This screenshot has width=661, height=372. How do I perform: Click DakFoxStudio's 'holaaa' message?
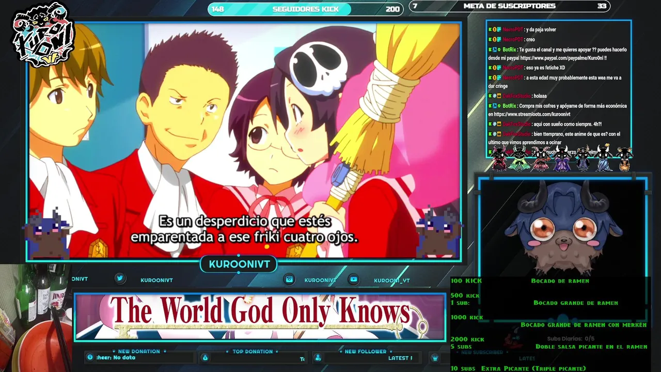tap(517, 96)
